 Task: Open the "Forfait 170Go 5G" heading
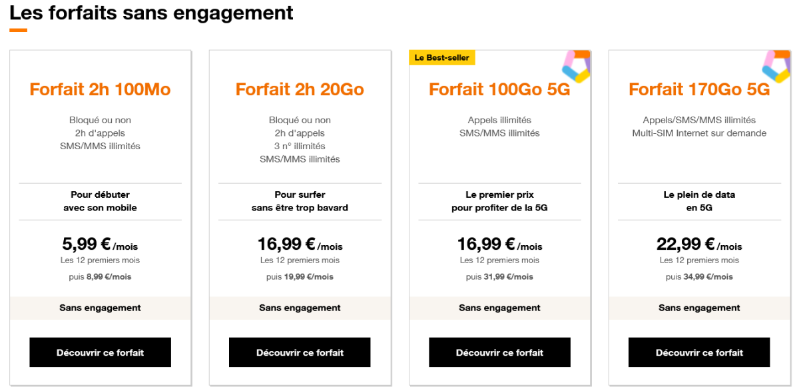tap(699, 89)
